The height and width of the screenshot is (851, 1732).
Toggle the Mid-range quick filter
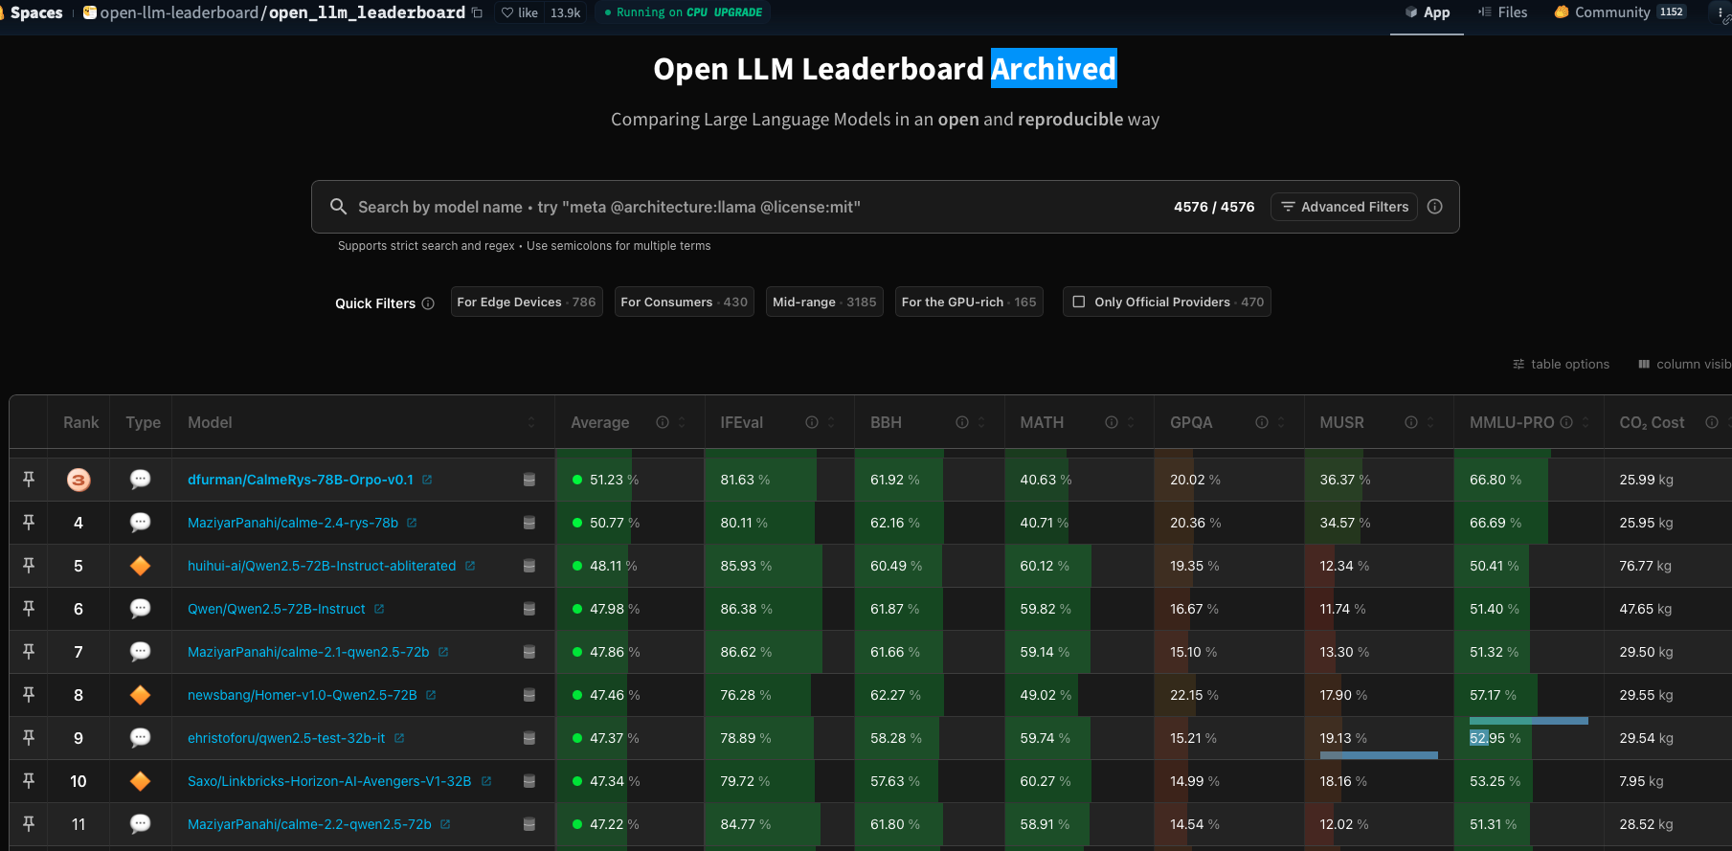824,302
